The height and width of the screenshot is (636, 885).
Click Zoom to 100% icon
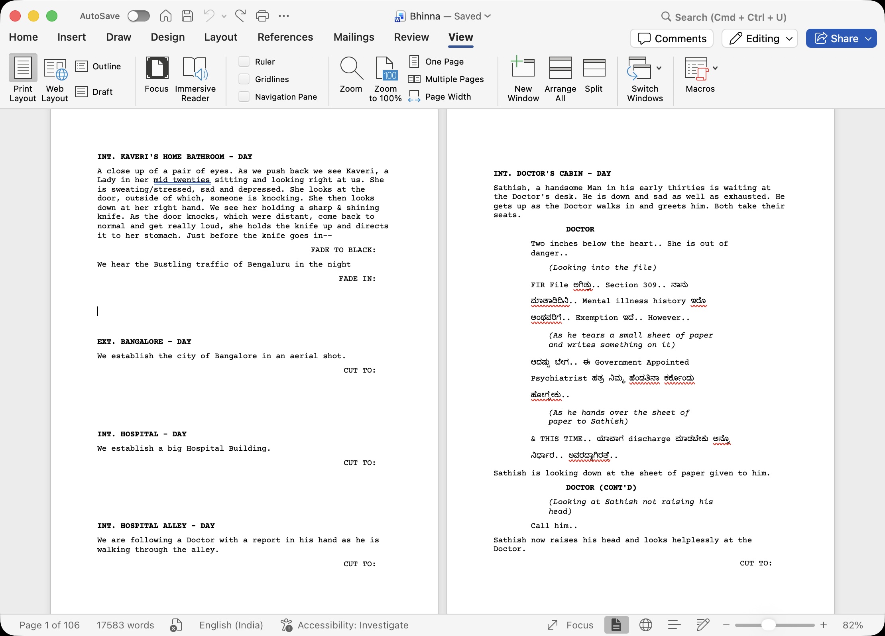point(385,69)
